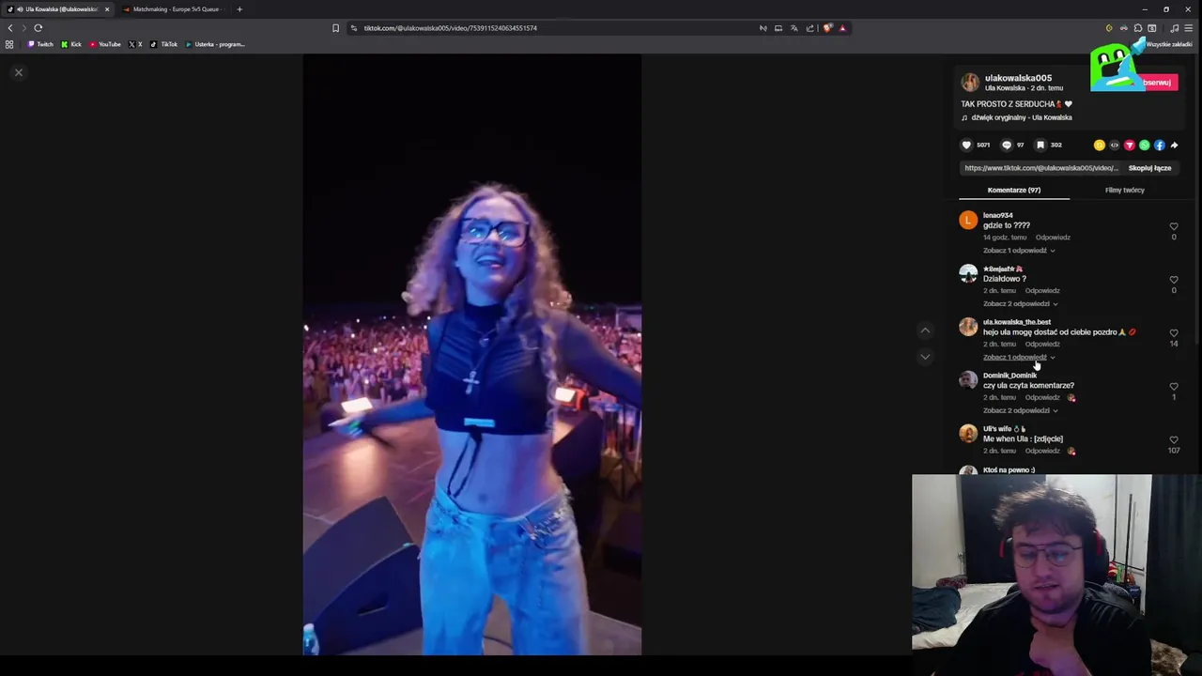
Task: Open the browser hamburger menu
Action: [1188, 28]
